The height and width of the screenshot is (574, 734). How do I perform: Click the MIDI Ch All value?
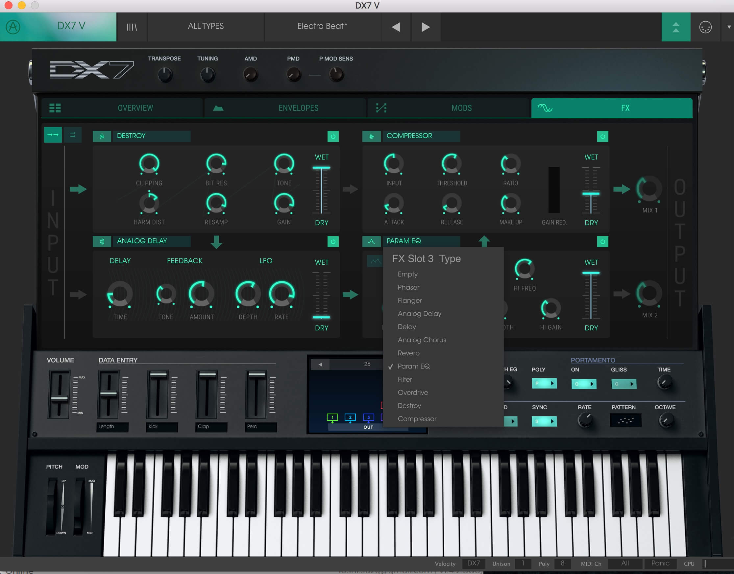(x=625, y=563)
